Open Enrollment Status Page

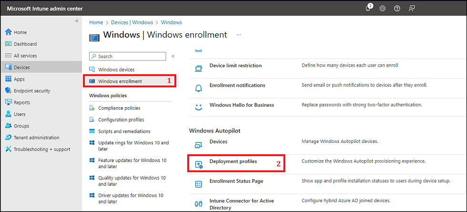(236, 181)
